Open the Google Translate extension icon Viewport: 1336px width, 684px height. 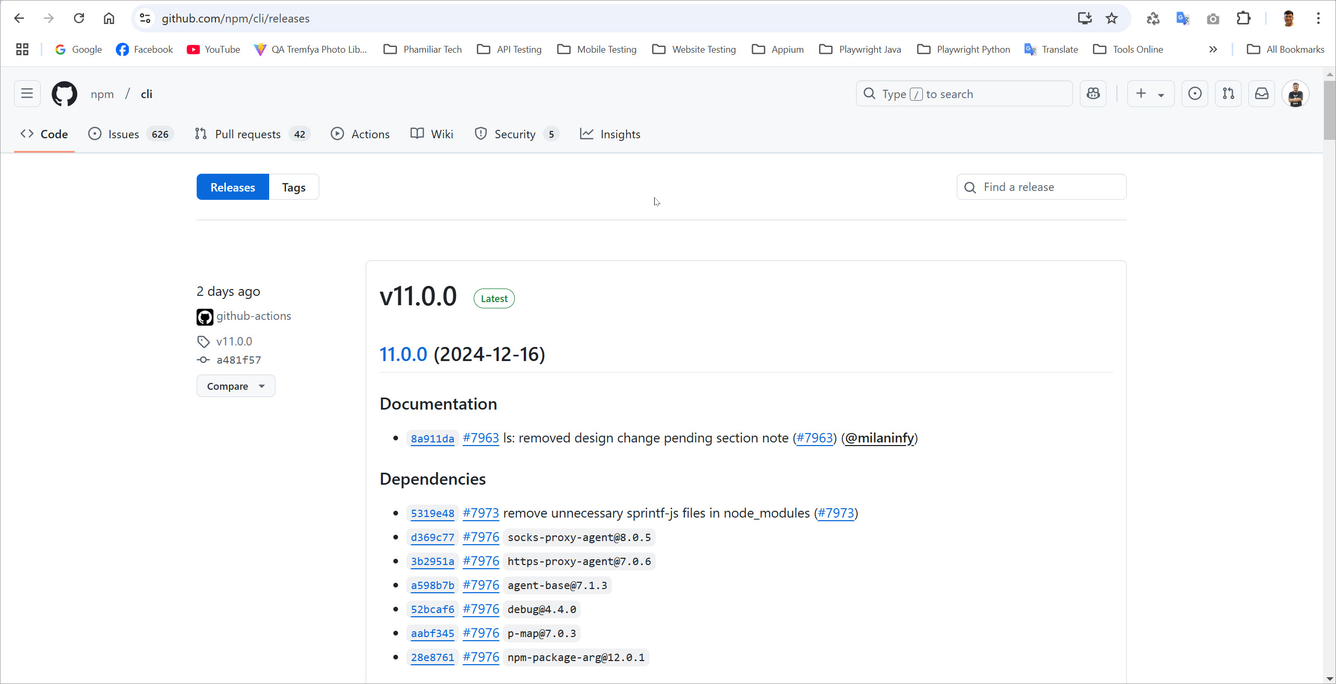pos(1183,19)
